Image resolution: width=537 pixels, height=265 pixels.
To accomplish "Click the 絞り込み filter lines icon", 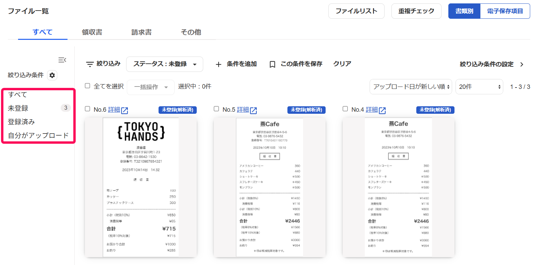I will pos(90,64).
